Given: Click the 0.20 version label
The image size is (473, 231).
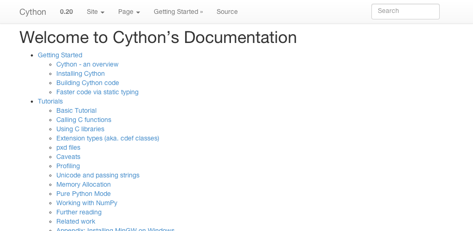Looking at the screenshot, I should tap(67, 12).
